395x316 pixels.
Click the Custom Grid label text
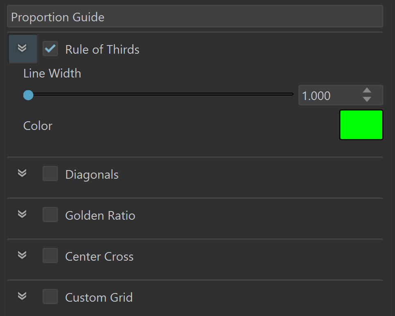click(99, 297)
